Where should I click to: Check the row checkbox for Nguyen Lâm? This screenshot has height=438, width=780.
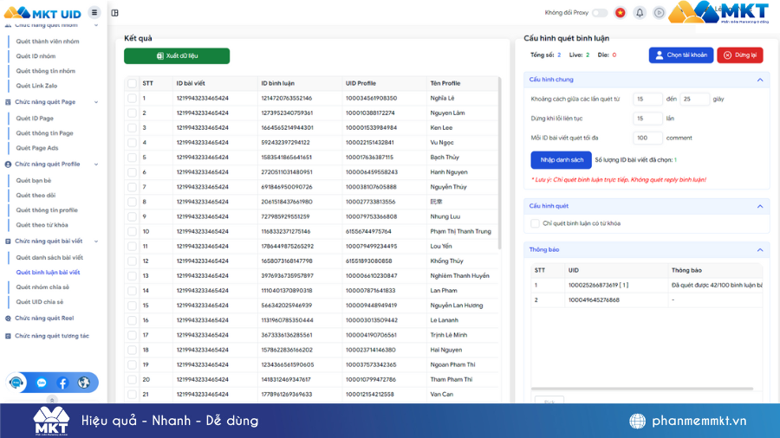[132, 113]
